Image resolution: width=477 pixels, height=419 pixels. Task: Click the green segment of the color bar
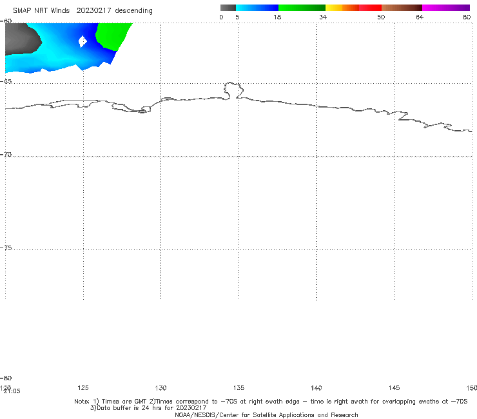[x=302, y=8]
